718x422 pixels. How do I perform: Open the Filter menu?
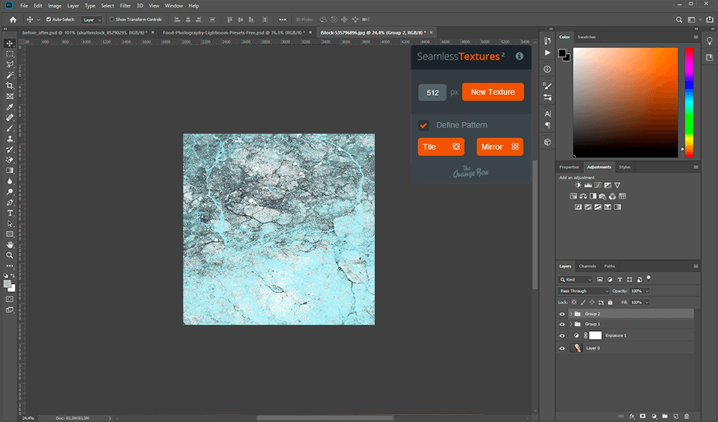(x=125, y=6)
